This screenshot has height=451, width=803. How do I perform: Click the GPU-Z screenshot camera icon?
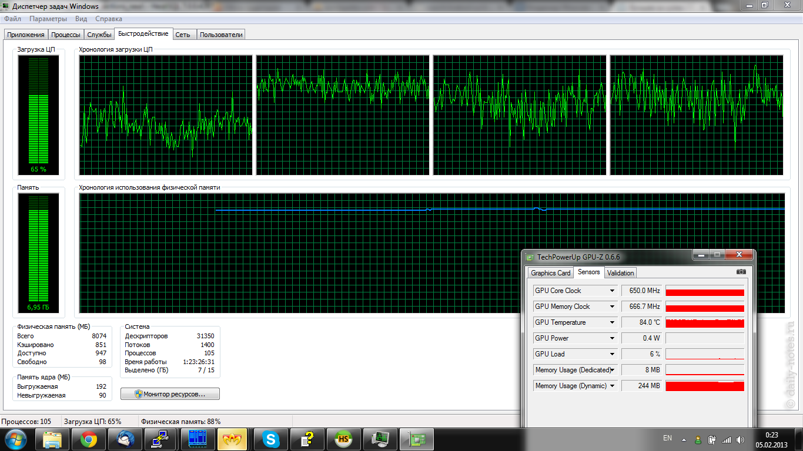point(741,272)
